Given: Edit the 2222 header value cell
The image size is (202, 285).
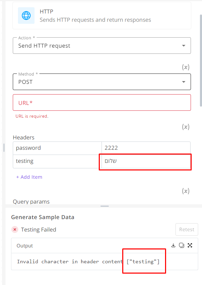Looking at the screenshot, I should pyautogui.click(x=146, y=148).
